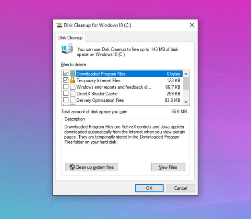Click the Downloaded Program Files icon

click(73, 74)
